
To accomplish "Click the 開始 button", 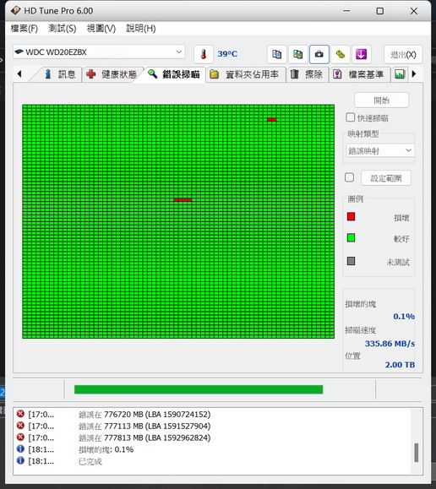I will (x=381, y=101).
